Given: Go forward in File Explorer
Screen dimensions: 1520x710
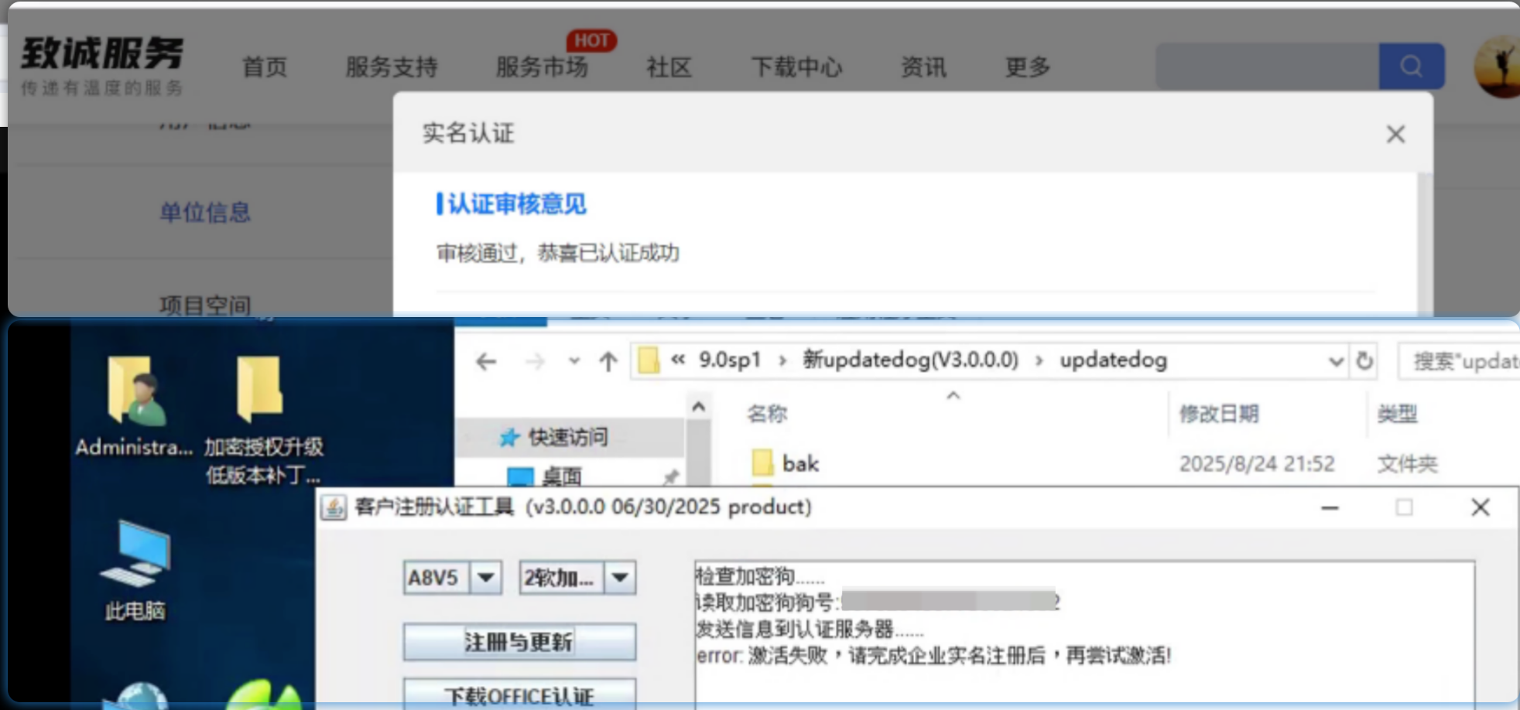Looking at the screenshot, I should click(535, 361).
